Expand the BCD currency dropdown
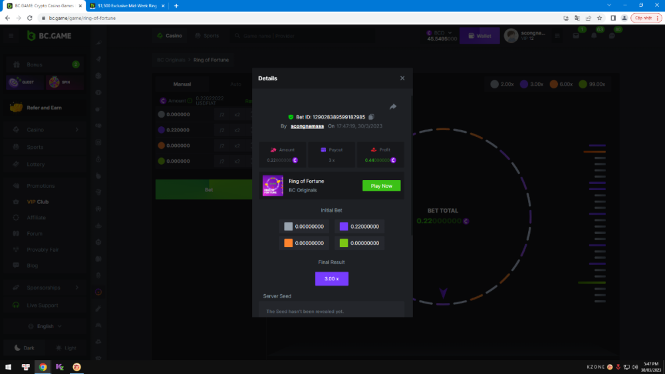 pyautogui.click(x=450, y=33)
